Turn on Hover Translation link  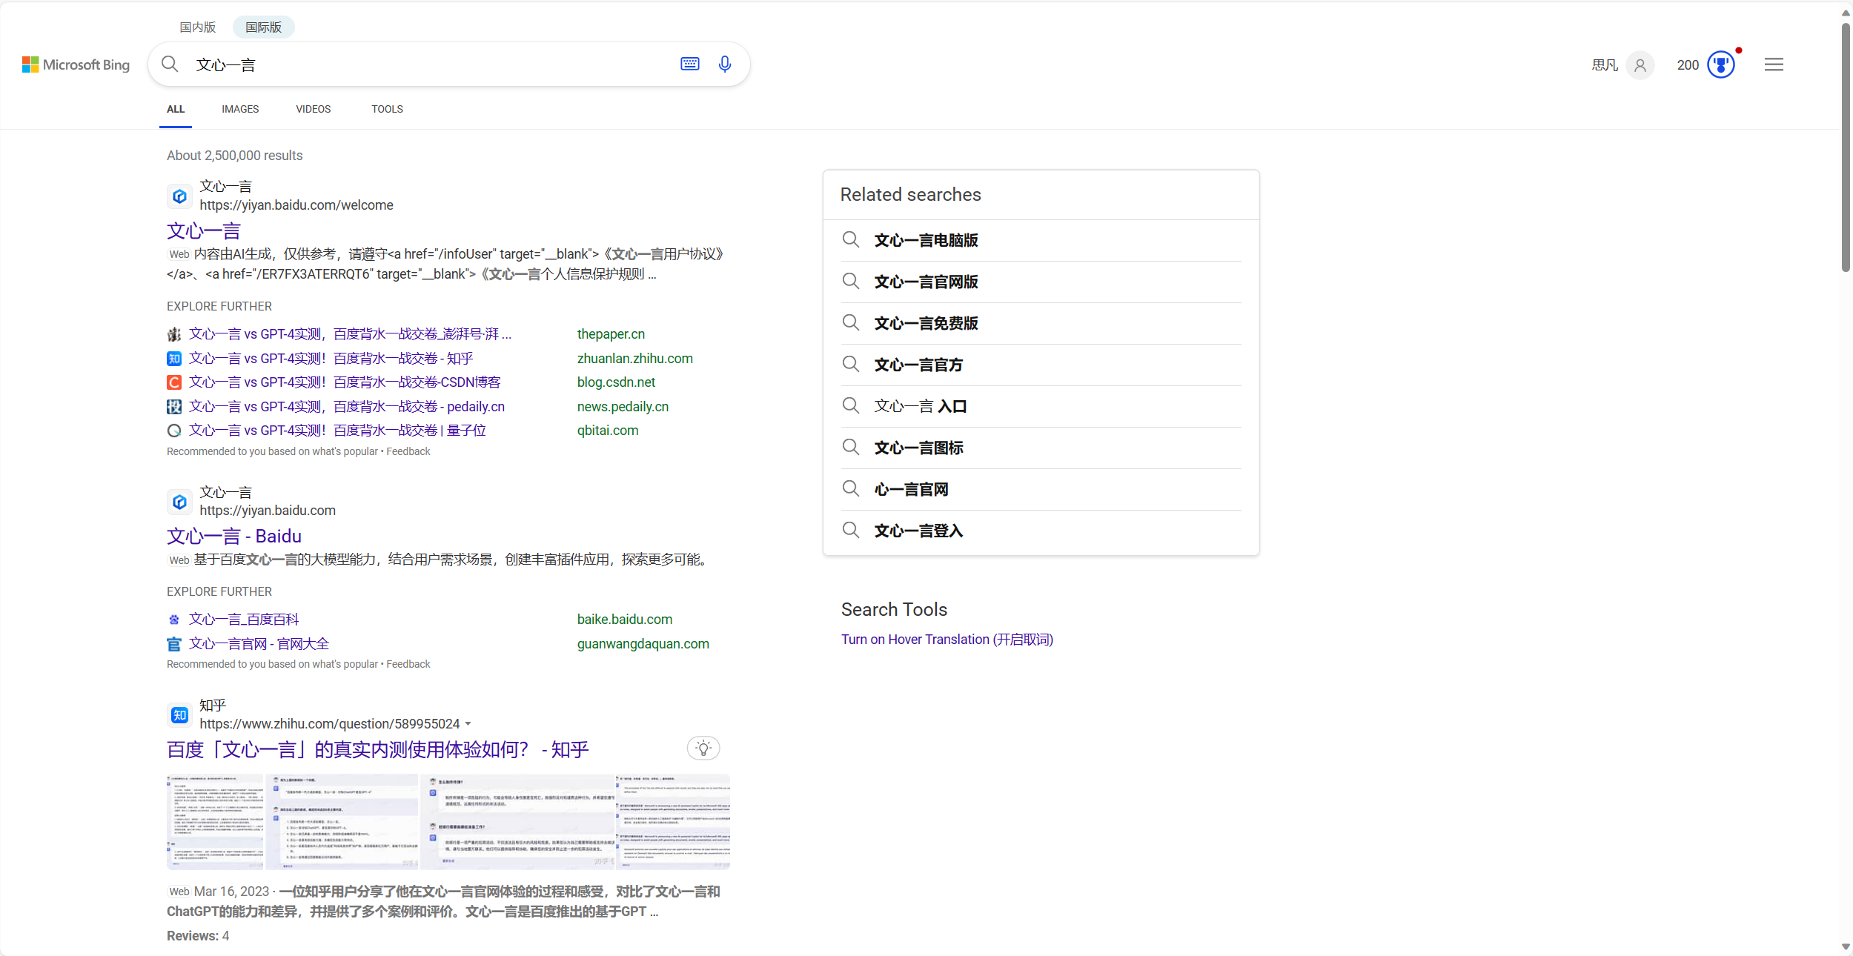(x=947, y=640)
